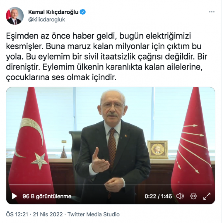Open the three-dot more options menu
Screen dimensions: 222x223
coord(212,12)
